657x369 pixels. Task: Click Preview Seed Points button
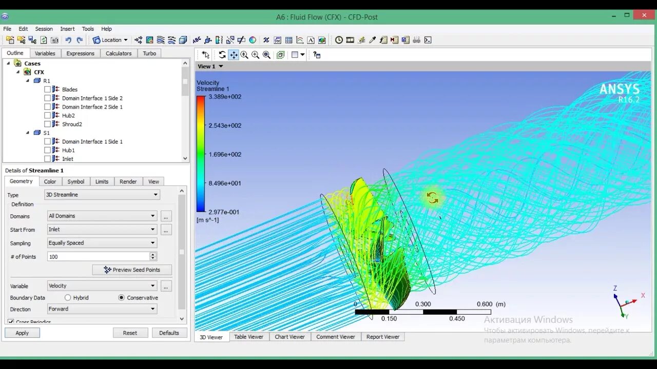click(132, 270)
